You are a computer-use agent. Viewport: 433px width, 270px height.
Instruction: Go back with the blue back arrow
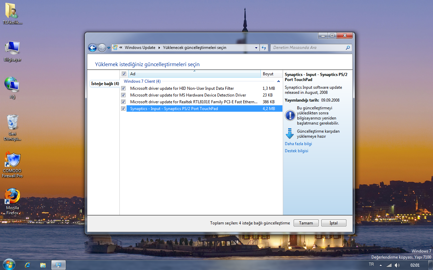click(92, 48)
